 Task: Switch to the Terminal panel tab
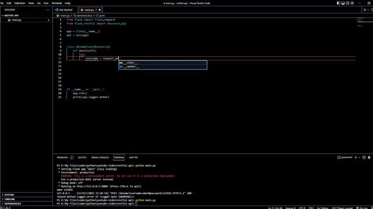(x=119, y=157)
